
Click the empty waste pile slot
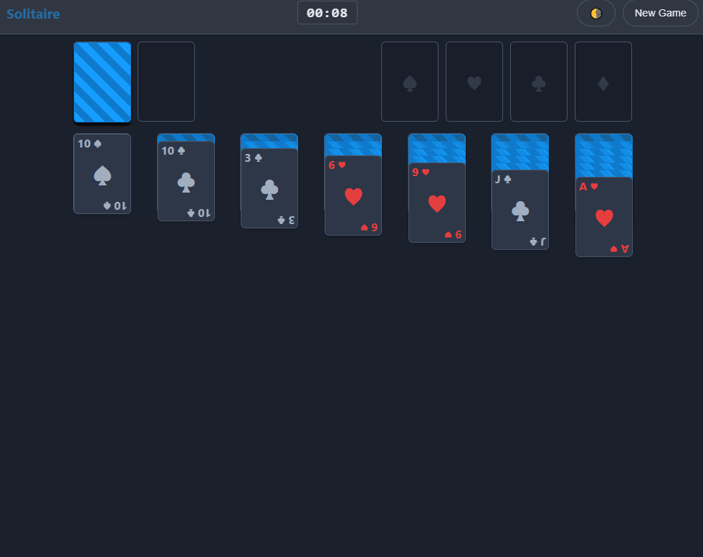tap(166, 82)
